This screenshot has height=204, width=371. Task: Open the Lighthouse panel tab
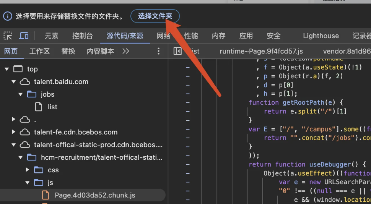coord(321,36)
